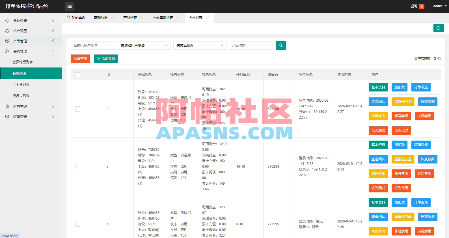Screen dimensions: 449x238
Task: Click 设为测试 for account 123123
Action: click(378, 130)
